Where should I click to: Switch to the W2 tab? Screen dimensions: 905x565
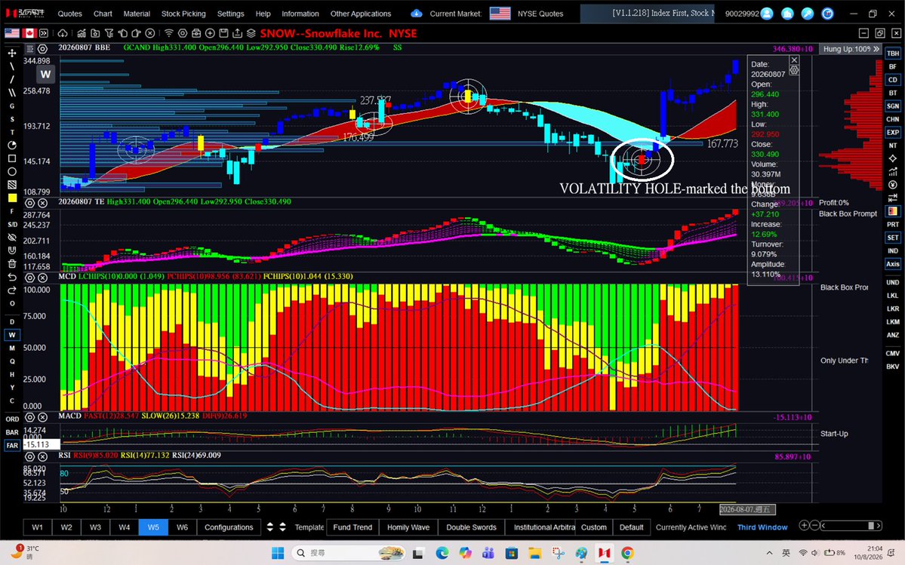(66, 527)
